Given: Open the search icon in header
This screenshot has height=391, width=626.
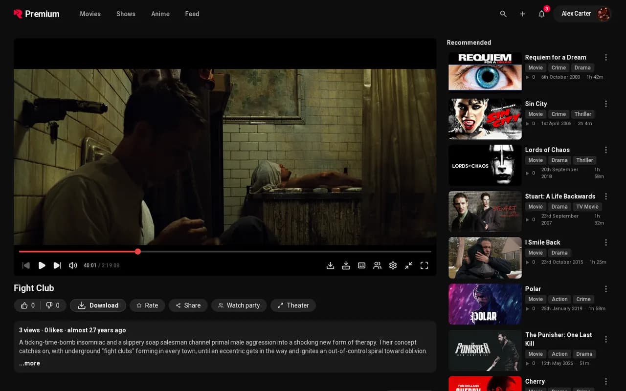Looking at the screenshot, I should point(503,14).
